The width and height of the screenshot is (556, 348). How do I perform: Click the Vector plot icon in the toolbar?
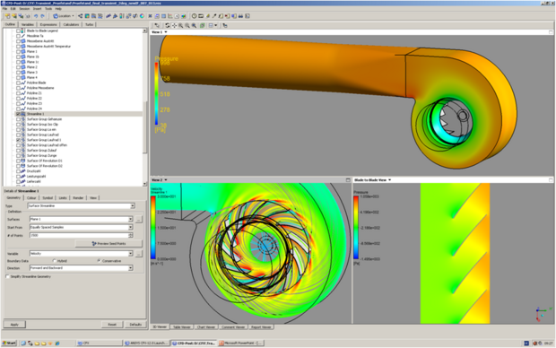80,16
